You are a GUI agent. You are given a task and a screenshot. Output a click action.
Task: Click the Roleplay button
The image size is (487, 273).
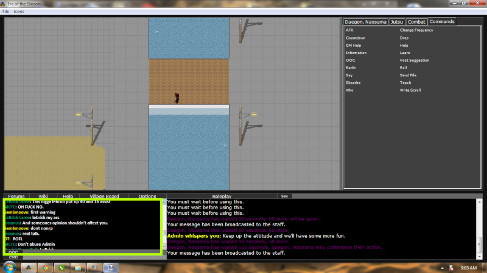(222, 196)
